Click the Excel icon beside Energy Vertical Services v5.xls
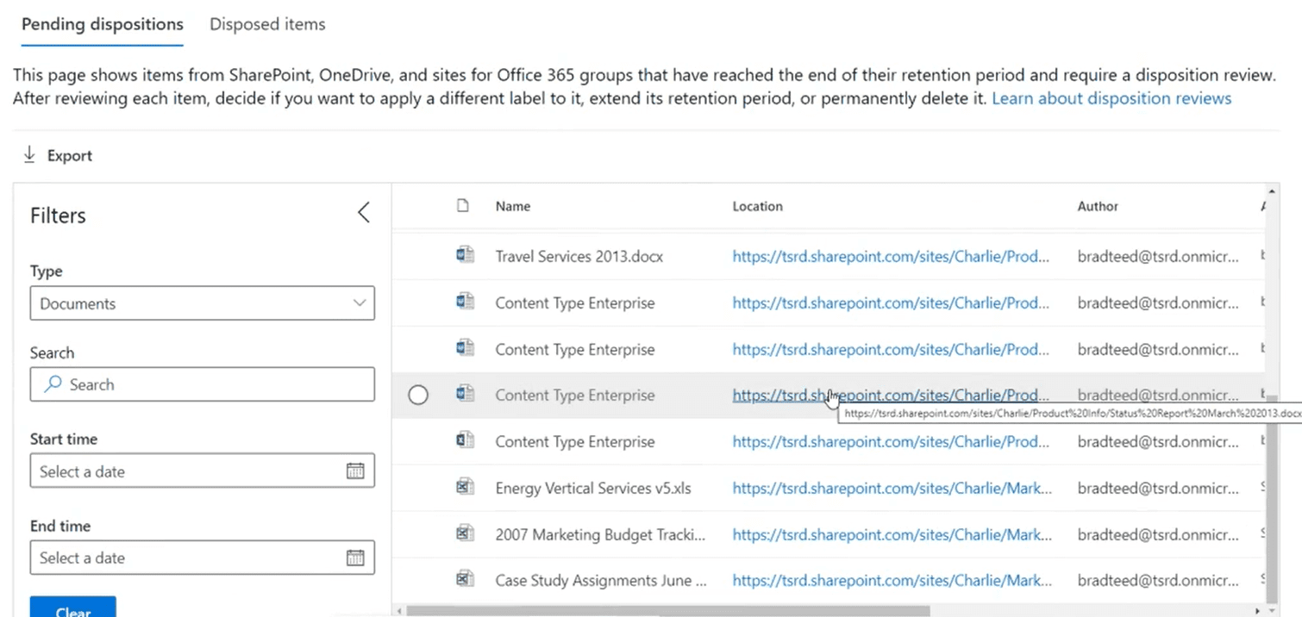This screenshot has height=617, width=1302. [465, 488]
